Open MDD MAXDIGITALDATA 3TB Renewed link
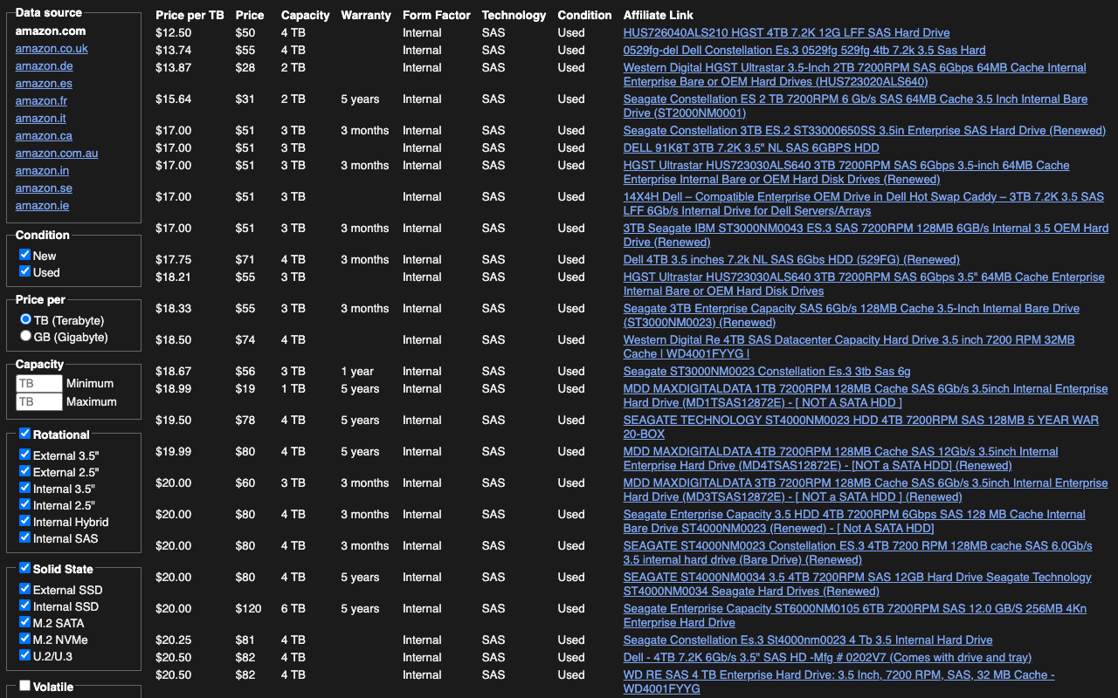This screenshot has width=1118, height=698. (x=866, y=489)
